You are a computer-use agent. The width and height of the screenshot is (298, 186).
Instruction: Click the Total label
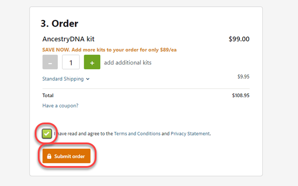tap(48, 95)
